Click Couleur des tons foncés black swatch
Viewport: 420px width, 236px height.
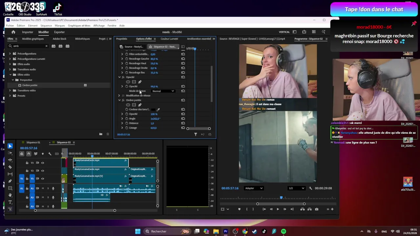[153, 109]
